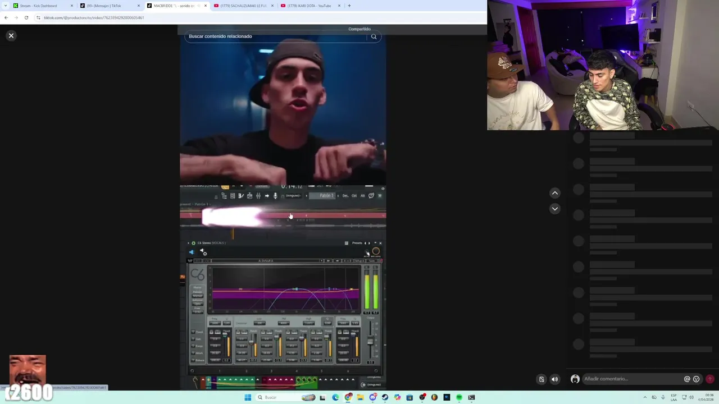Open Spotify from the taskbar
This screenshot has height=404, width=719.
pyautogui.click(x=459, y=397)
